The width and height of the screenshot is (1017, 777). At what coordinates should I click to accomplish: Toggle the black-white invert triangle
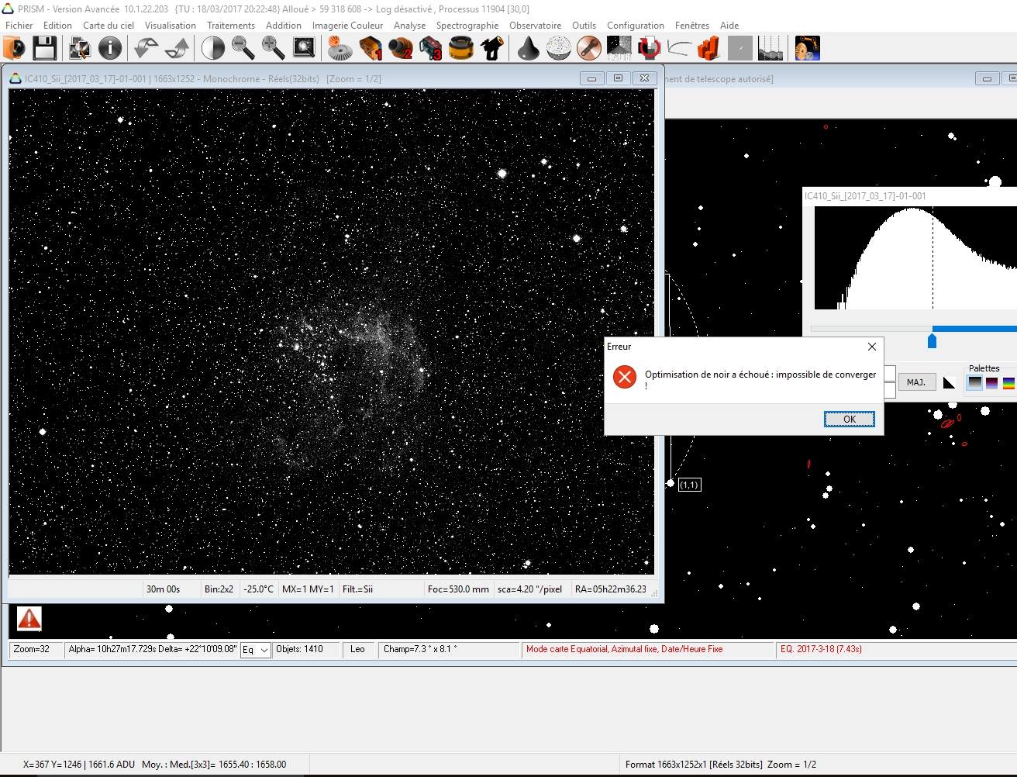tap(949, 382)
